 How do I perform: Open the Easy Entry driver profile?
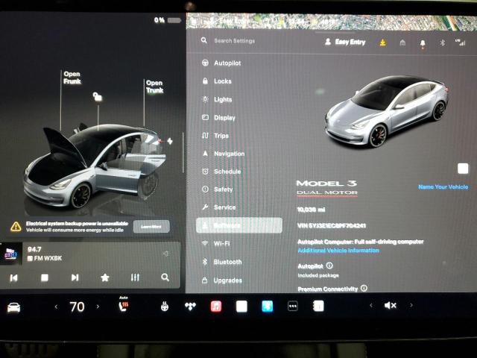tap(345, 42)
